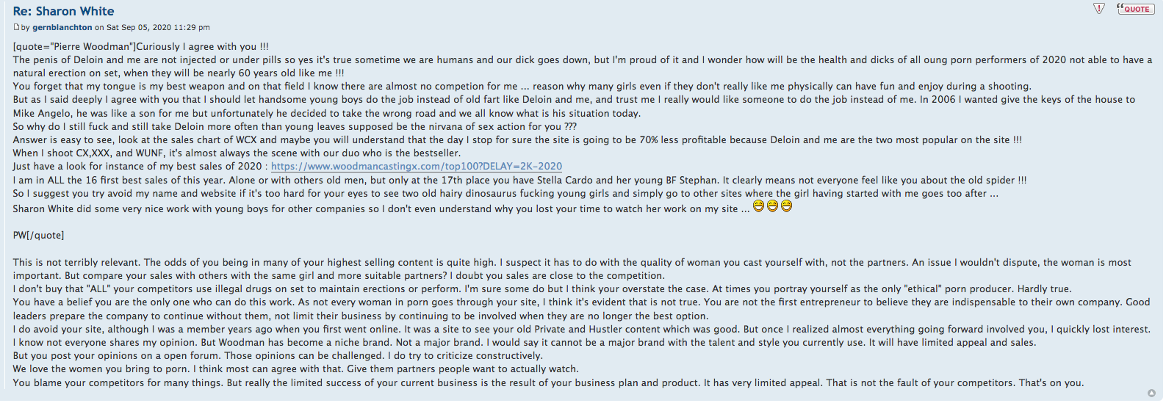Click the sentence "This is not terribly relevant."
1166x403 pixels.
pyautogui.click(x=76, y=263)
